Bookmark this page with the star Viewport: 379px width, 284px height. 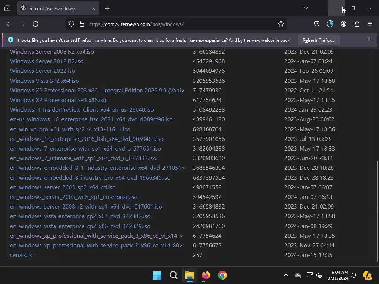tap(281, 24)
